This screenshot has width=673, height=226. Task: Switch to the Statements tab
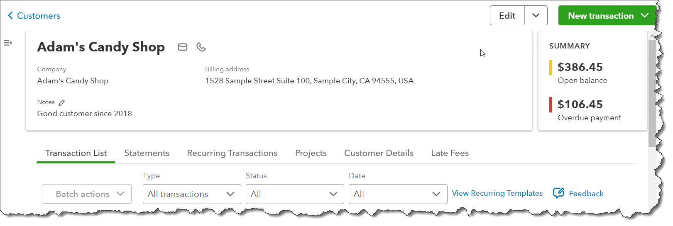[147, 153]
